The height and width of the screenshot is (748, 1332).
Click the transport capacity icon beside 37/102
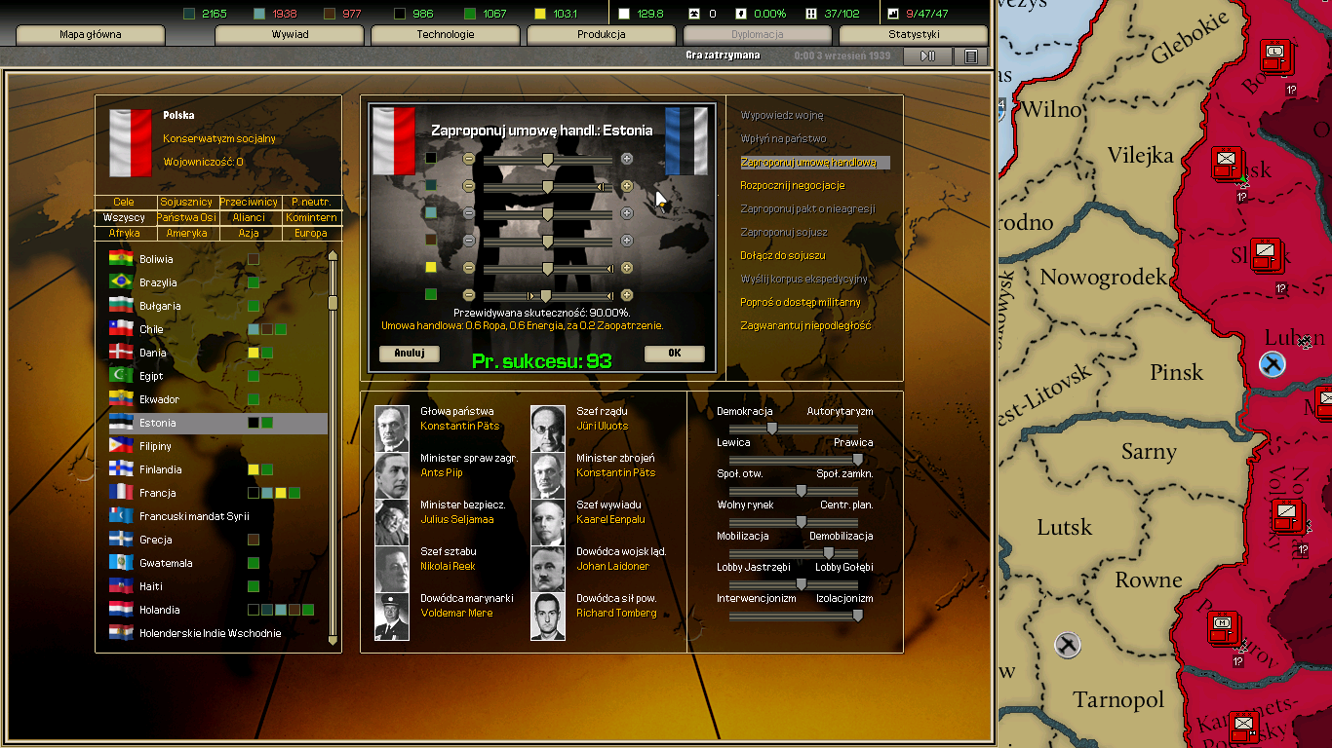tap(811, 14)
